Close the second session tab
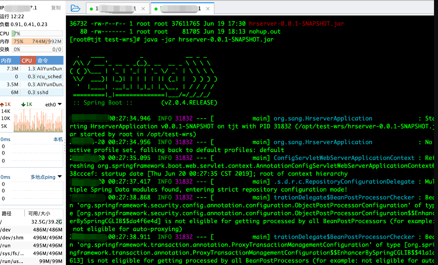 pyautogui.click(x=208, y=9)
